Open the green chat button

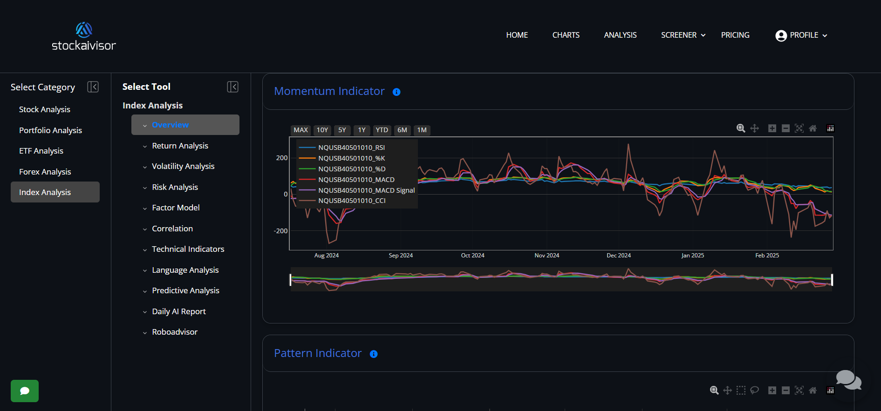click(x=25, y=391)
